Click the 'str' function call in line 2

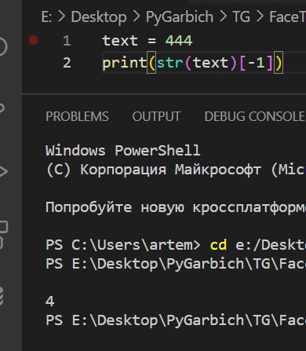click(x=170, y=63)
